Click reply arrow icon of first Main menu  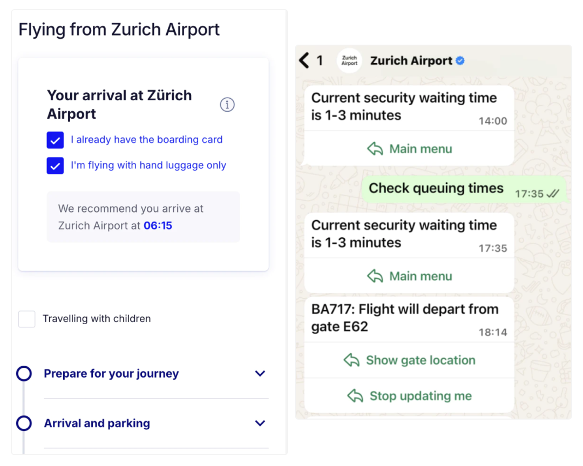pyautogui.click(x=375, y=149)
